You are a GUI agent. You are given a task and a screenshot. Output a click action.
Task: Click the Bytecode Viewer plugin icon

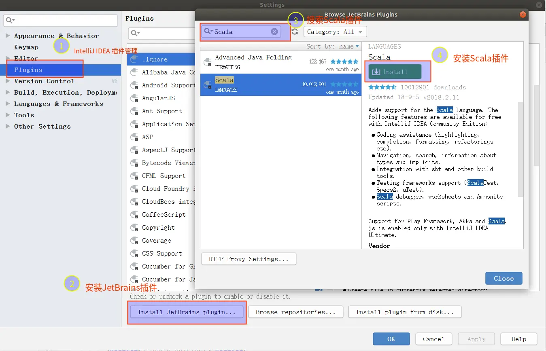(135, 163)
